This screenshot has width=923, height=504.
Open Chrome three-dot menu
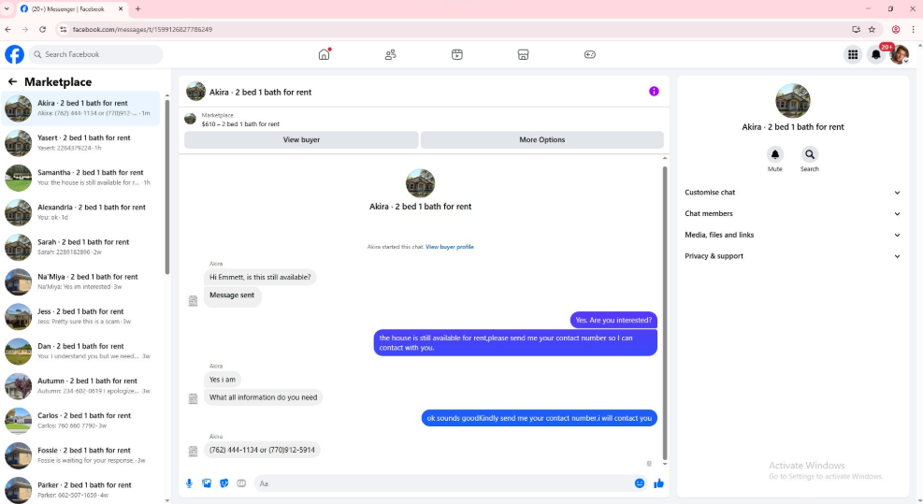point(913,29)
